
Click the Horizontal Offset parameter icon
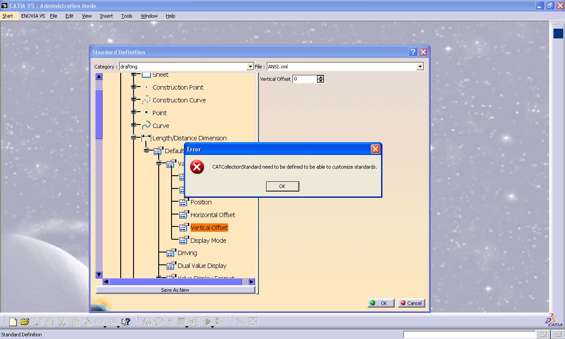point(184,215)
